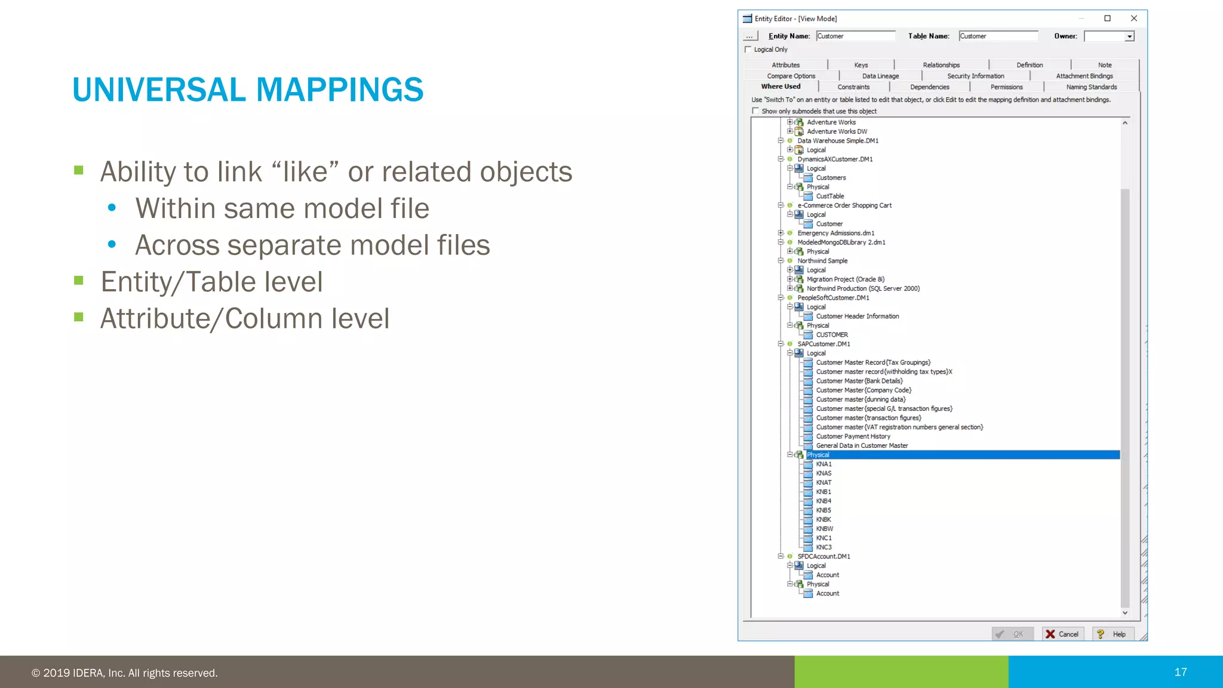
Task: Click the Customer Payment History entity icon
Action: 808,437
